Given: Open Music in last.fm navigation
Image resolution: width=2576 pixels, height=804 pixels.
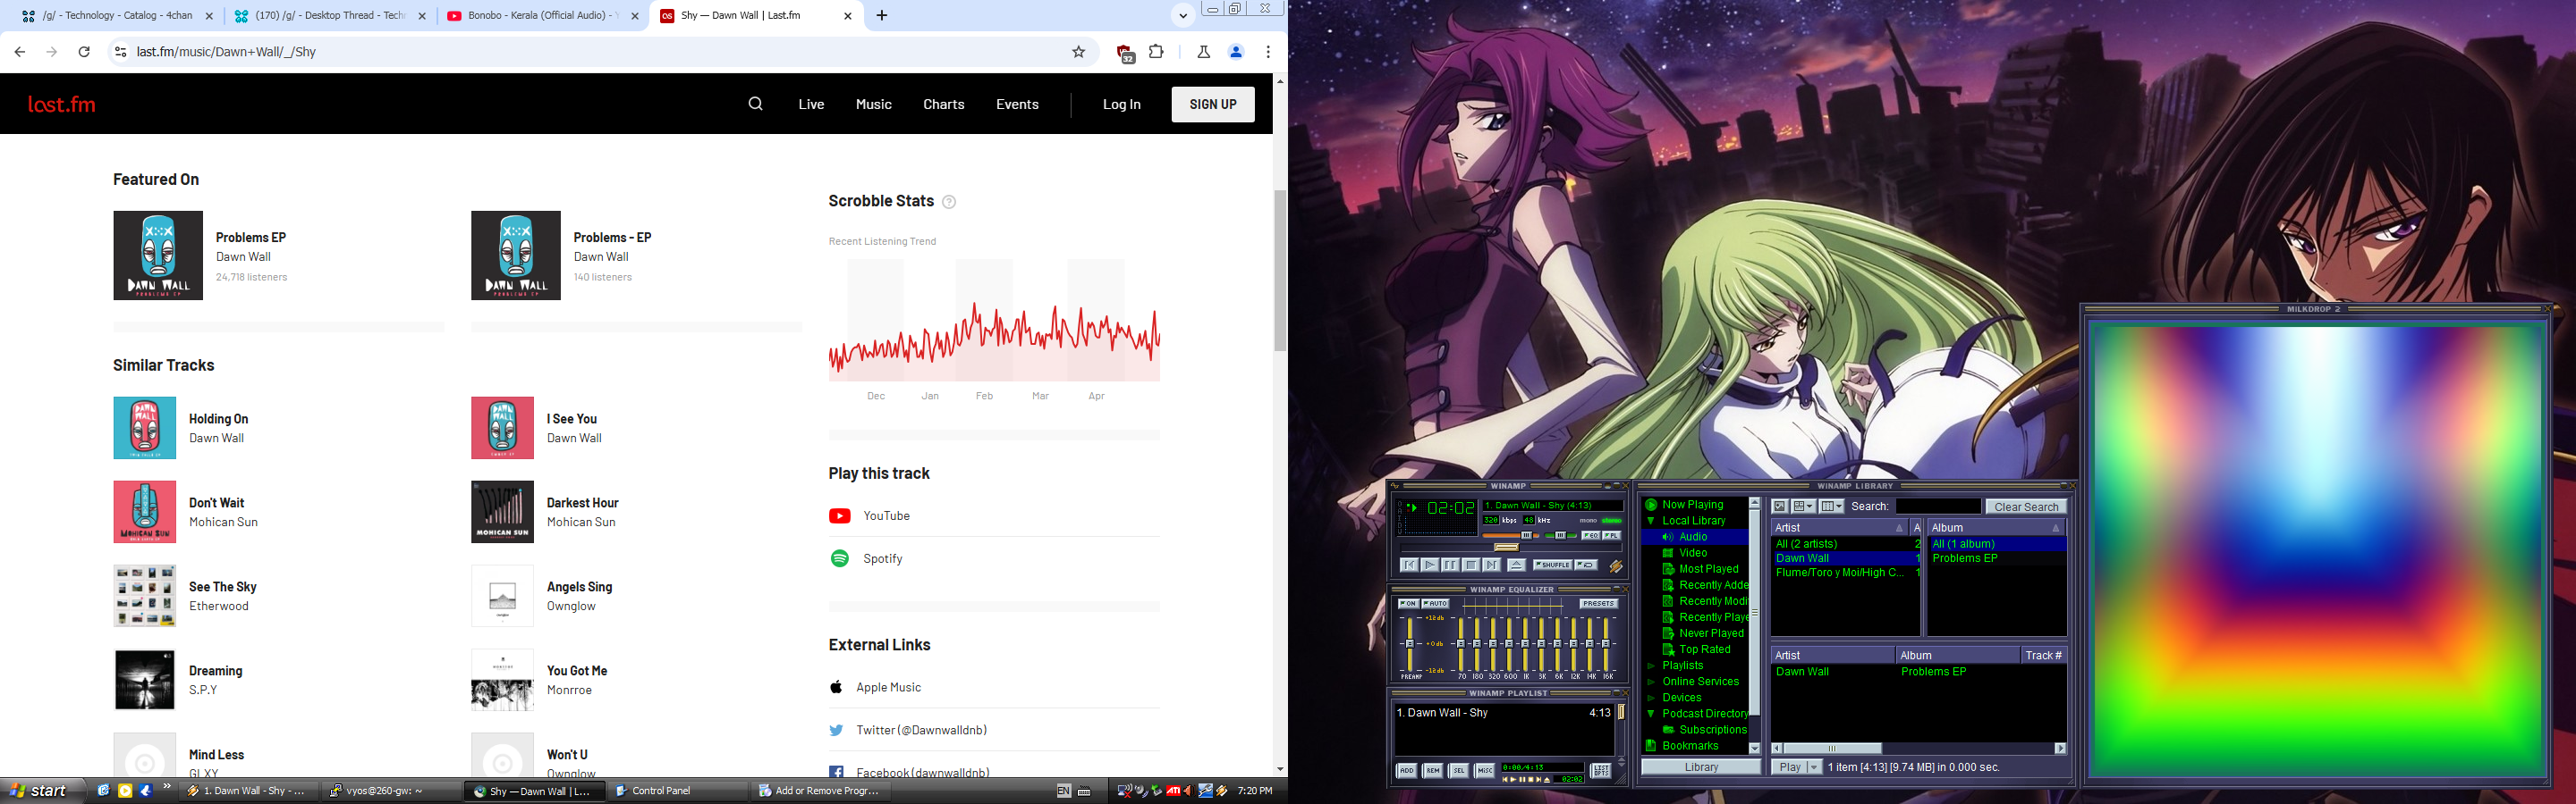Looking at the screenshot, I should (x=873, y=104).
